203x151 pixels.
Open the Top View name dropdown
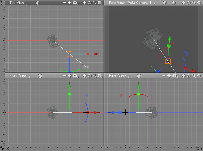click(x=18, y=3)
